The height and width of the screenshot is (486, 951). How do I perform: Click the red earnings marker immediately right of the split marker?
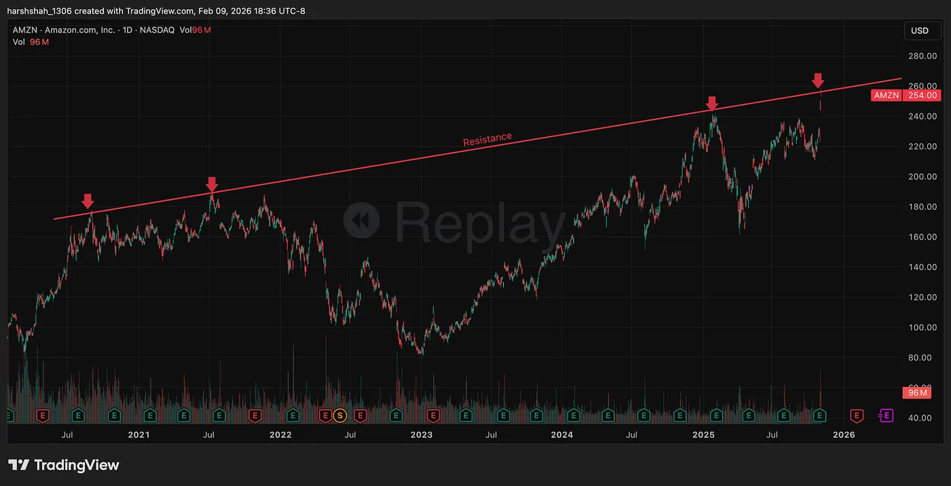[360, 414]
